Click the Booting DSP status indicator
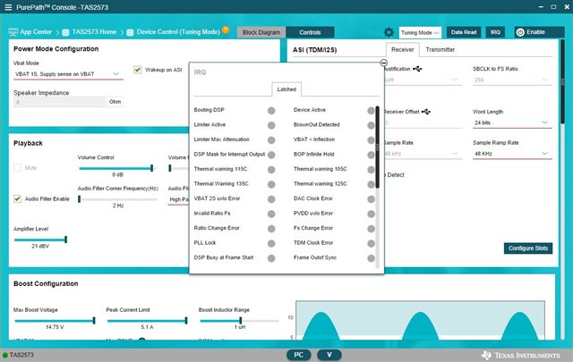 [271, 111]
